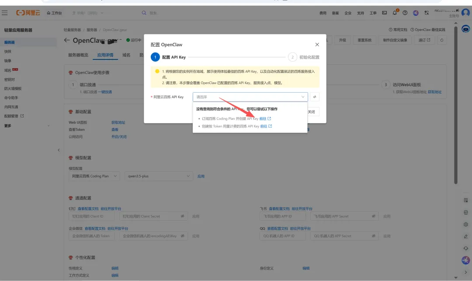Open the purple AI assistant icon in header
Screen dimensions: 472x281
tap(416, 13)
